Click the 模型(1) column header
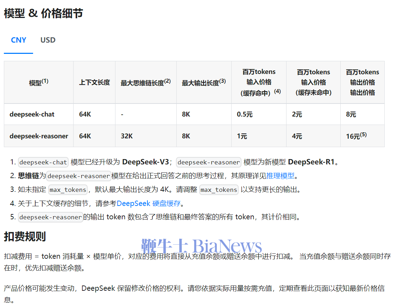 (39, 82)
